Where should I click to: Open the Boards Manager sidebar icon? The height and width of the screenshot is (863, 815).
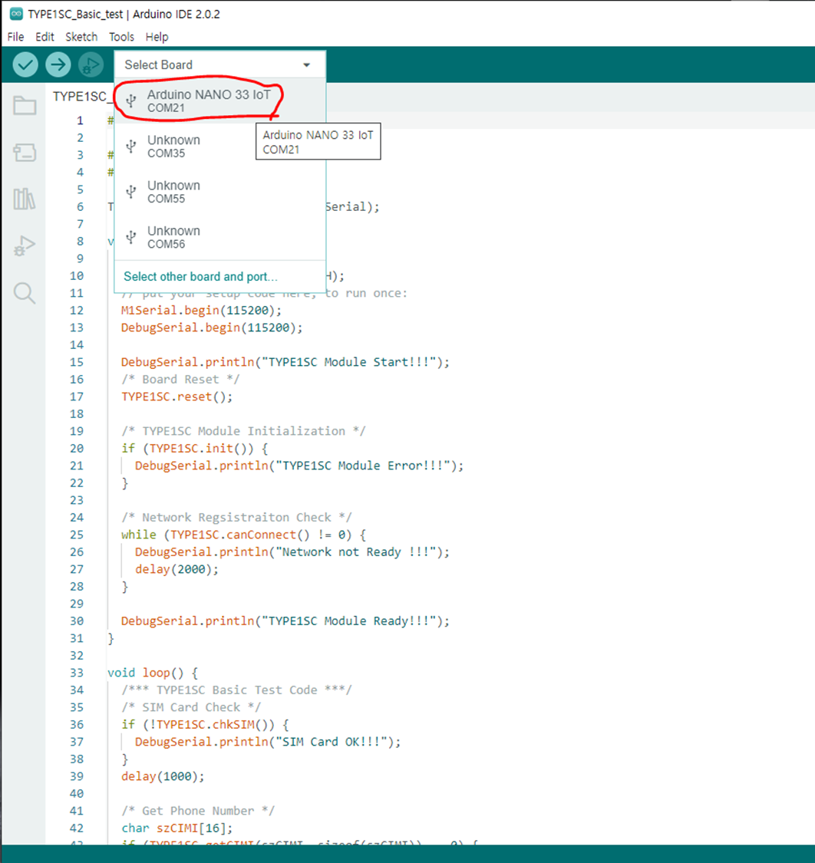(25, 153)
